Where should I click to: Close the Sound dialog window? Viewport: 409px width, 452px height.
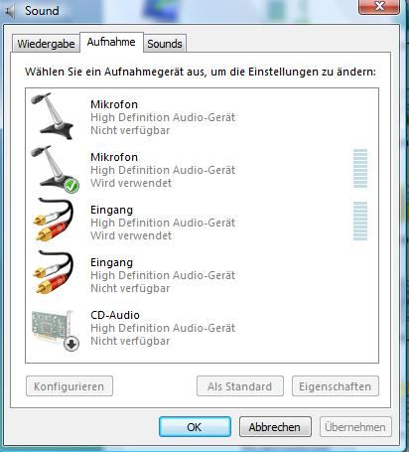[x=379, y=6]
